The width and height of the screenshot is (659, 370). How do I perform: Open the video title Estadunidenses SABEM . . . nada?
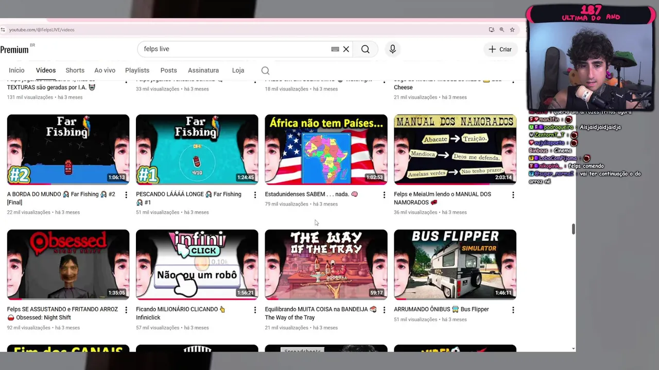tap(311, 194)
